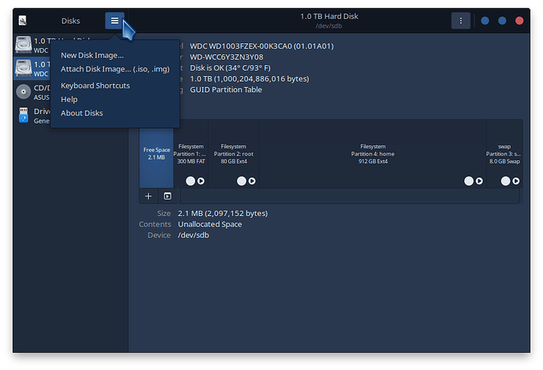543x370 pixels.
Task: Open the drive options three-dot menu
Action: pos(460,20)
